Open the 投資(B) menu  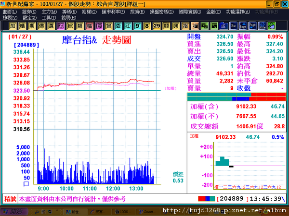coord(137,12)
